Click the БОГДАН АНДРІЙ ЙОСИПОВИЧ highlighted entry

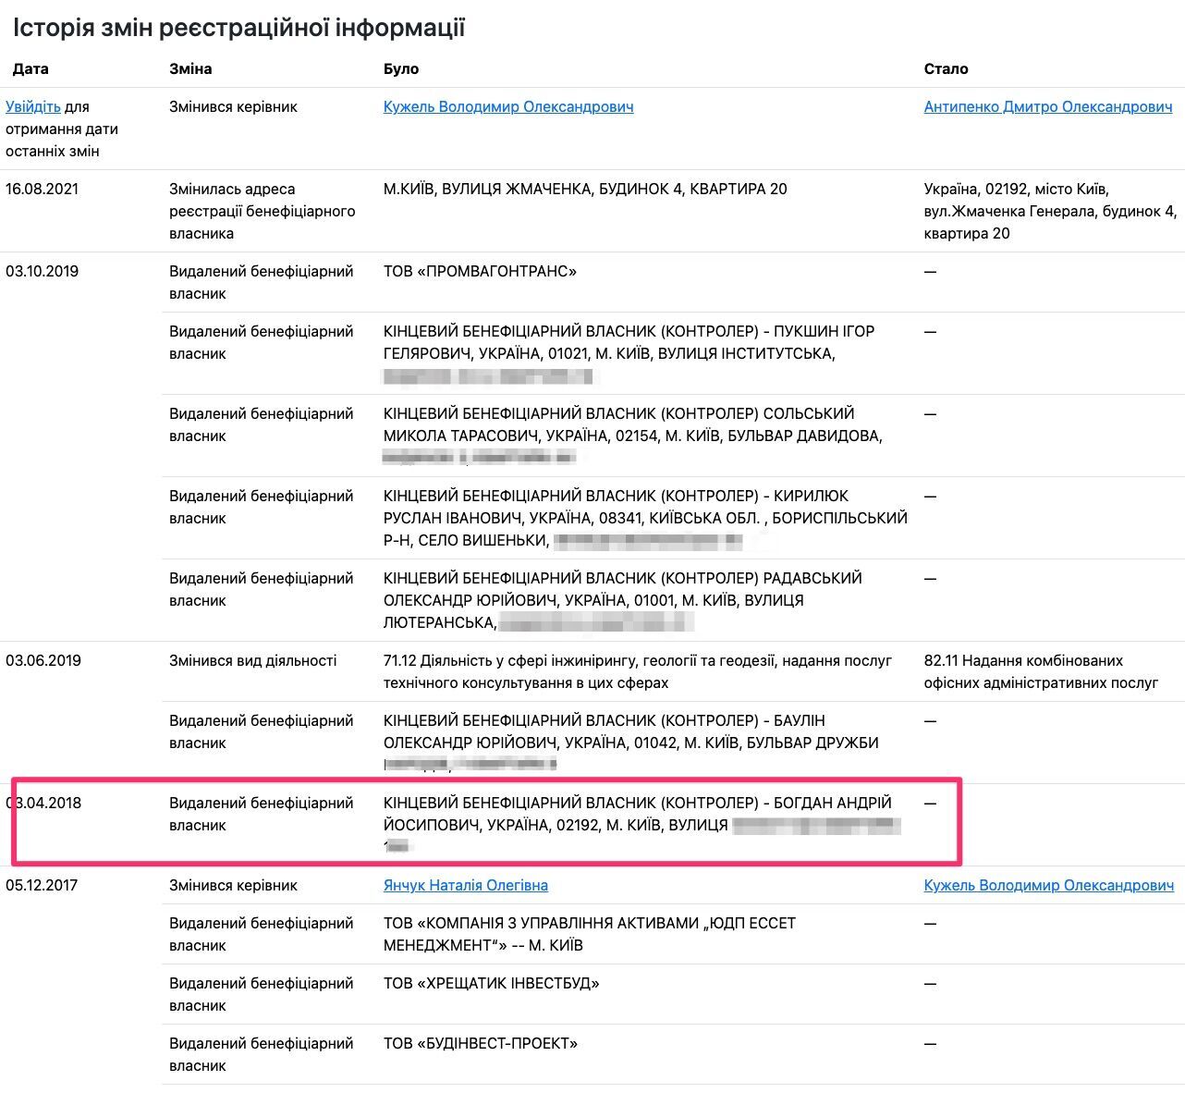[x=637, y=814]
